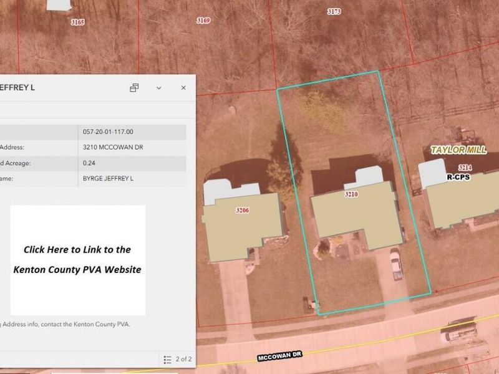499x374 pixels.
Task: Dock the parcel popup panel
Action: [134, 88]
